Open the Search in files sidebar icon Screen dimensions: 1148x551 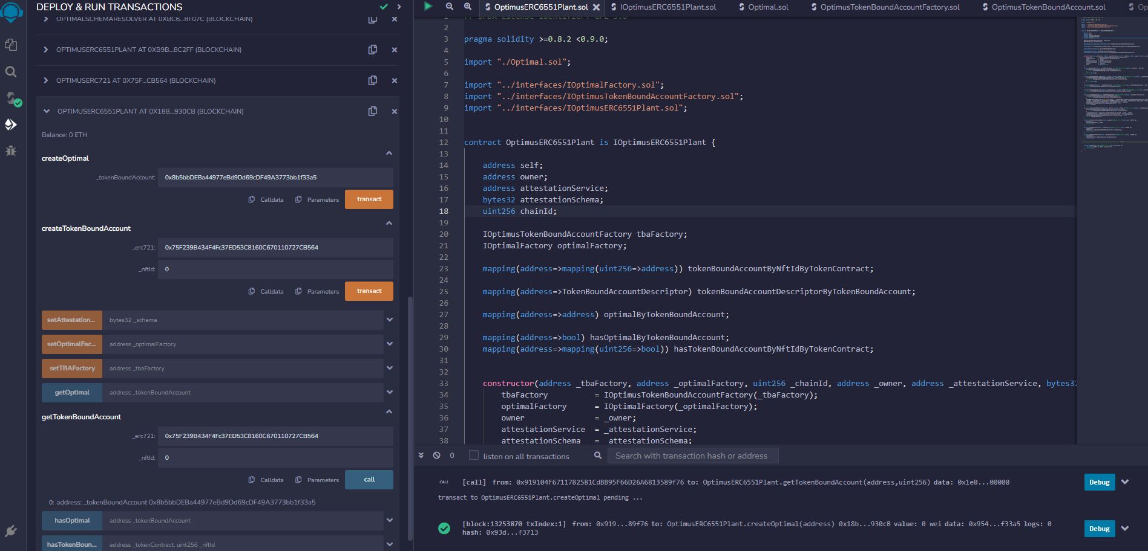pos(11,71)
